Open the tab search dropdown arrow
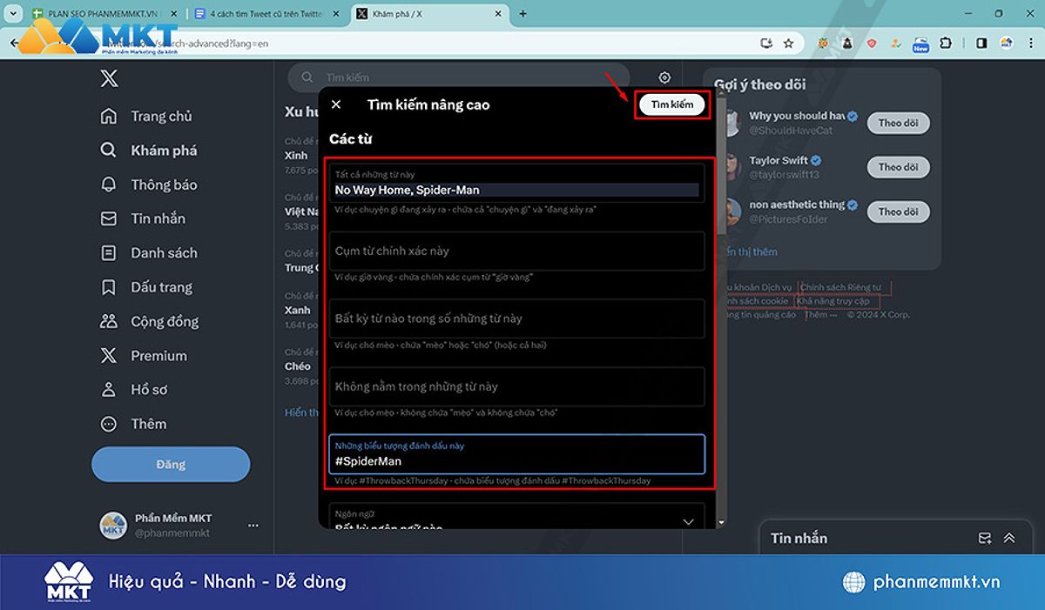Viewport: 1045px width, 610px height. point(13,14)
